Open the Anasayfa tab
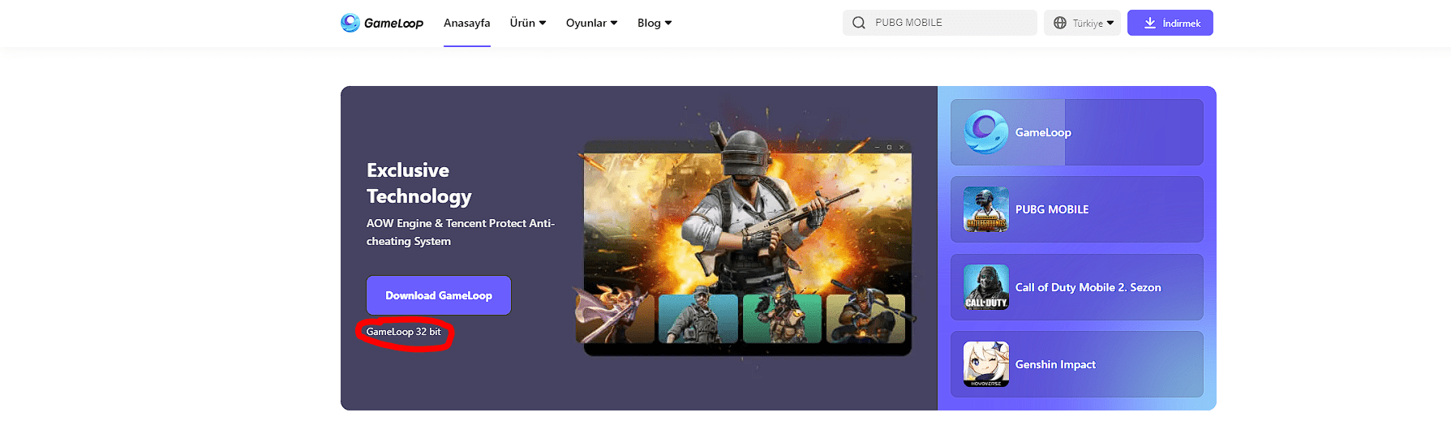 (x=466, y=23)
